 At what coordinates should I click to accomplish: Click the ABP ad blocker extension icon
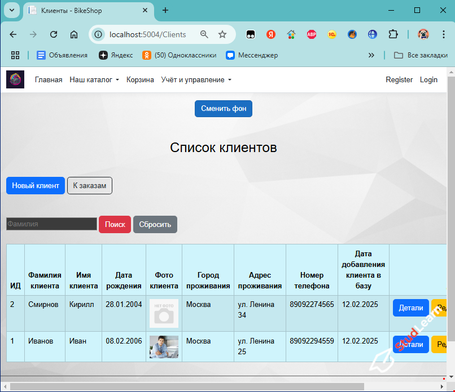(311, 34)
